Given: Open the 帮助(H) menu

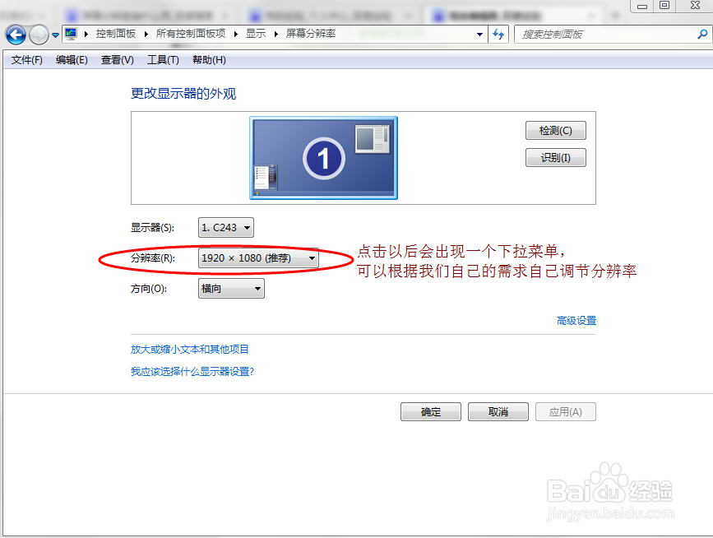Looking at the screenshot, I should [x=209, y=60].
